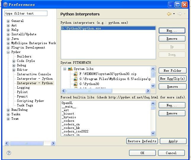191x160 pixels.
Task: Click the preferences tree horizontal scrollbar thumb
Action: [x=26, y=143]
